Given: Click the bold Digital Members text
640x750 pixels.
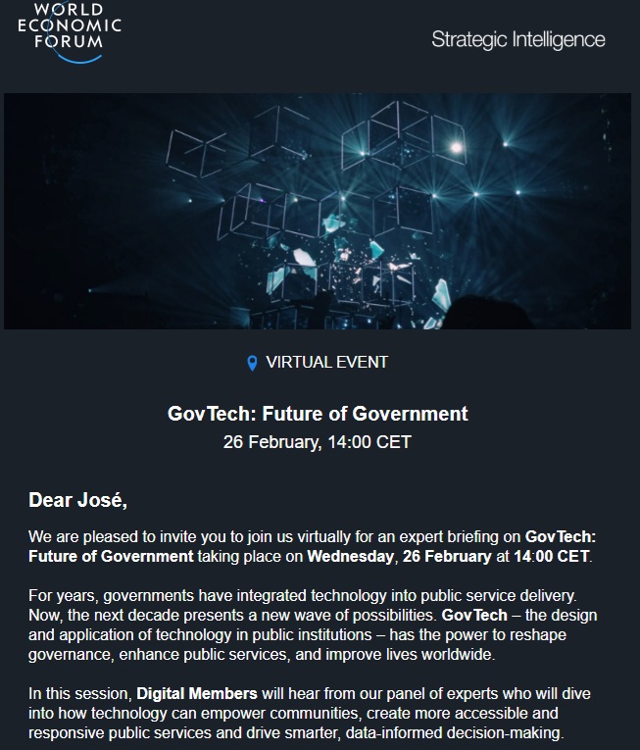Looking at the screenshot, I should point(194,694).
